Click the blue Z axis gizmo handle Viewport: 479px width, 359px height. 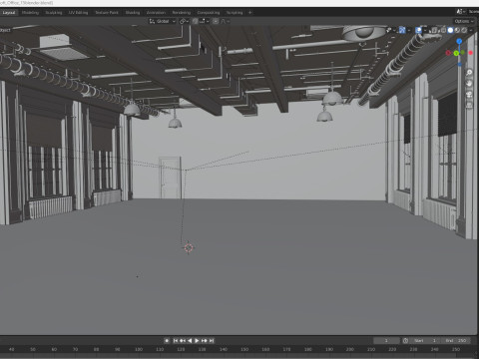[459, 41]
